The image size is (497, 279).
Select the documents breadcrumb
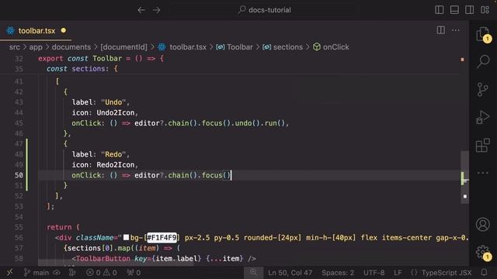[x=71, y=47]
